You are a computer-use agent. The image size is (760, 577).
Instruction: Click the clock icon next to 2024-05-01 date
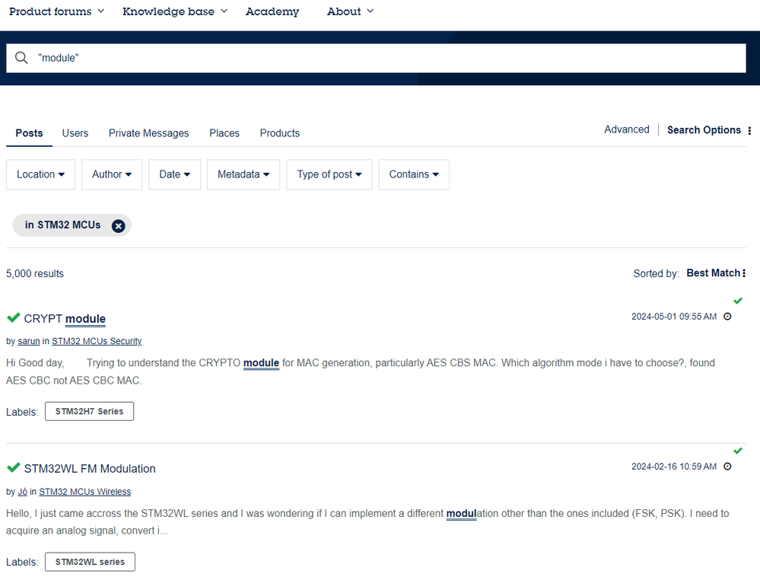(727, 317)
